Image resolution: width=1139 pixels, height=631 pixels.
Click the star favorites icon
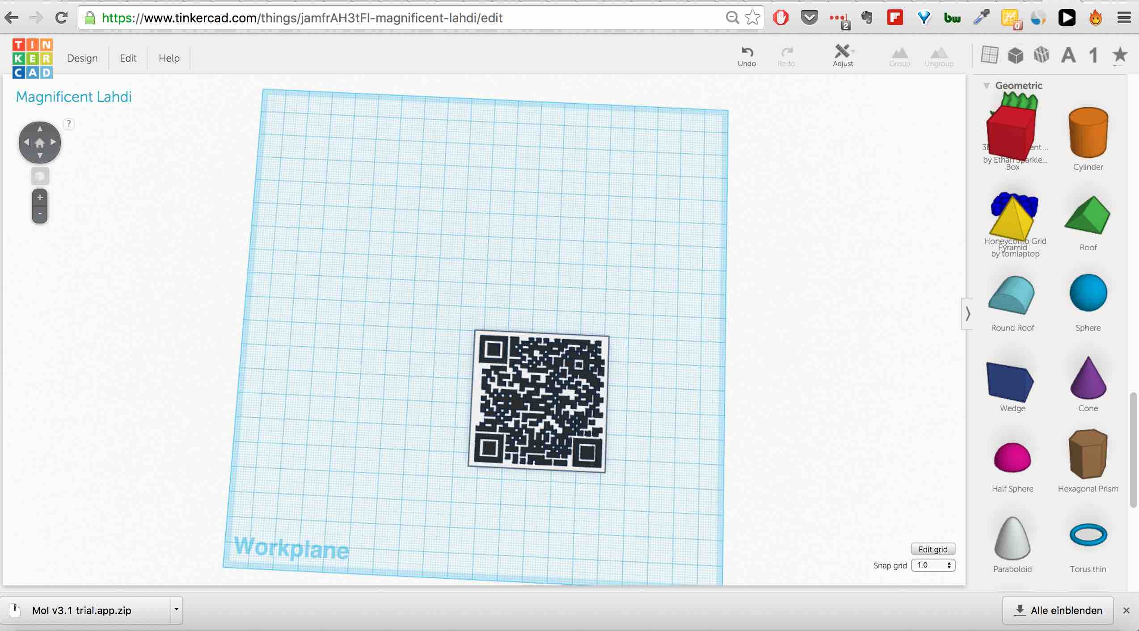click(1119, 55)
